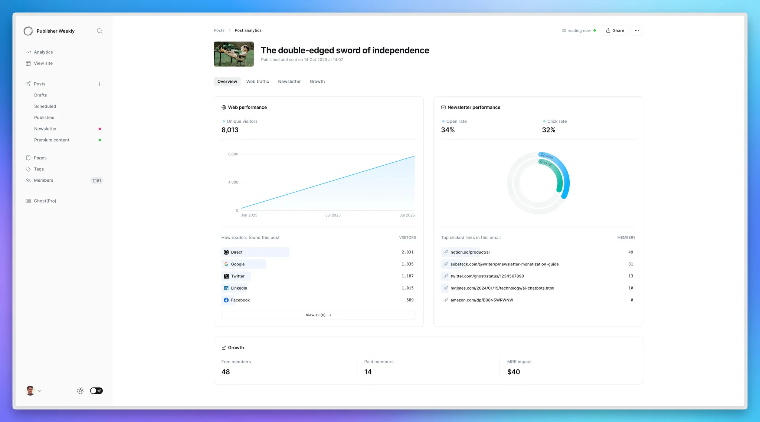Click the Tags label icon
This screenshot has width=760, height=422.
click(x=28, y=169)
